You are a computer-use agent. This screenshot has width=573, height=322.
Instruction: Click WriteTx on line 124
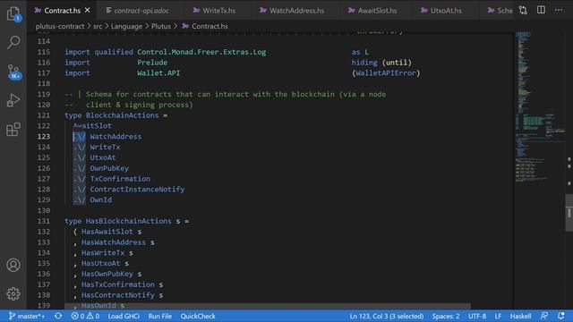tap(106, 147)
